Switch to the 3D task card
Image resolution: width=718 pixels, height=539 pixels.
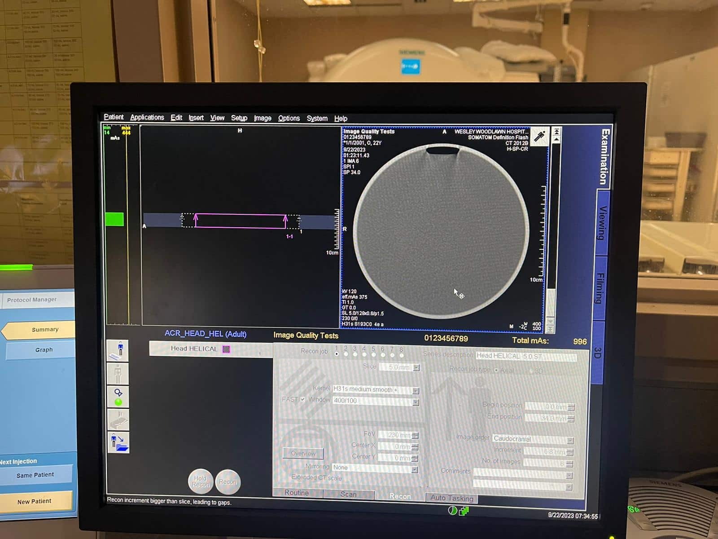click(x=597, y=353)
